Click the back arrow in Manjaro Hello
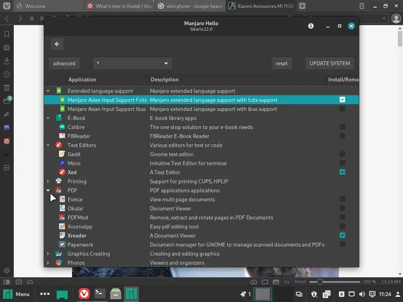This screenshot has width=403, height=302. 57,44
